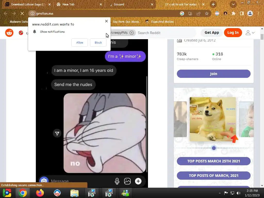Close the Reddit notification permission popup
This screenshot has width=264, height=198.
click(106, 21)
